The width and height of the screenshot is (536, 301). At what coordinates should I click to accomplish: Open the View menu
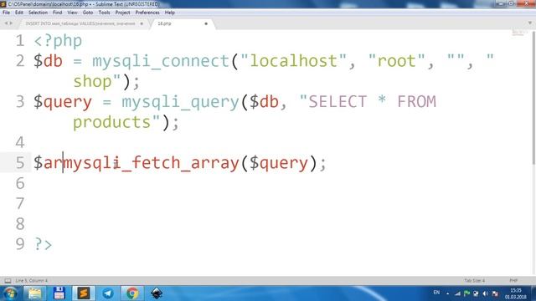[x=73, y=13]
